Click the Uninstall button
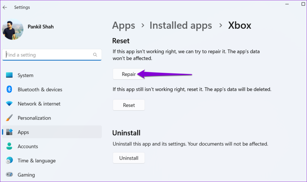The height and width of the screenshot is (182, 307). [x=129, y=158]
